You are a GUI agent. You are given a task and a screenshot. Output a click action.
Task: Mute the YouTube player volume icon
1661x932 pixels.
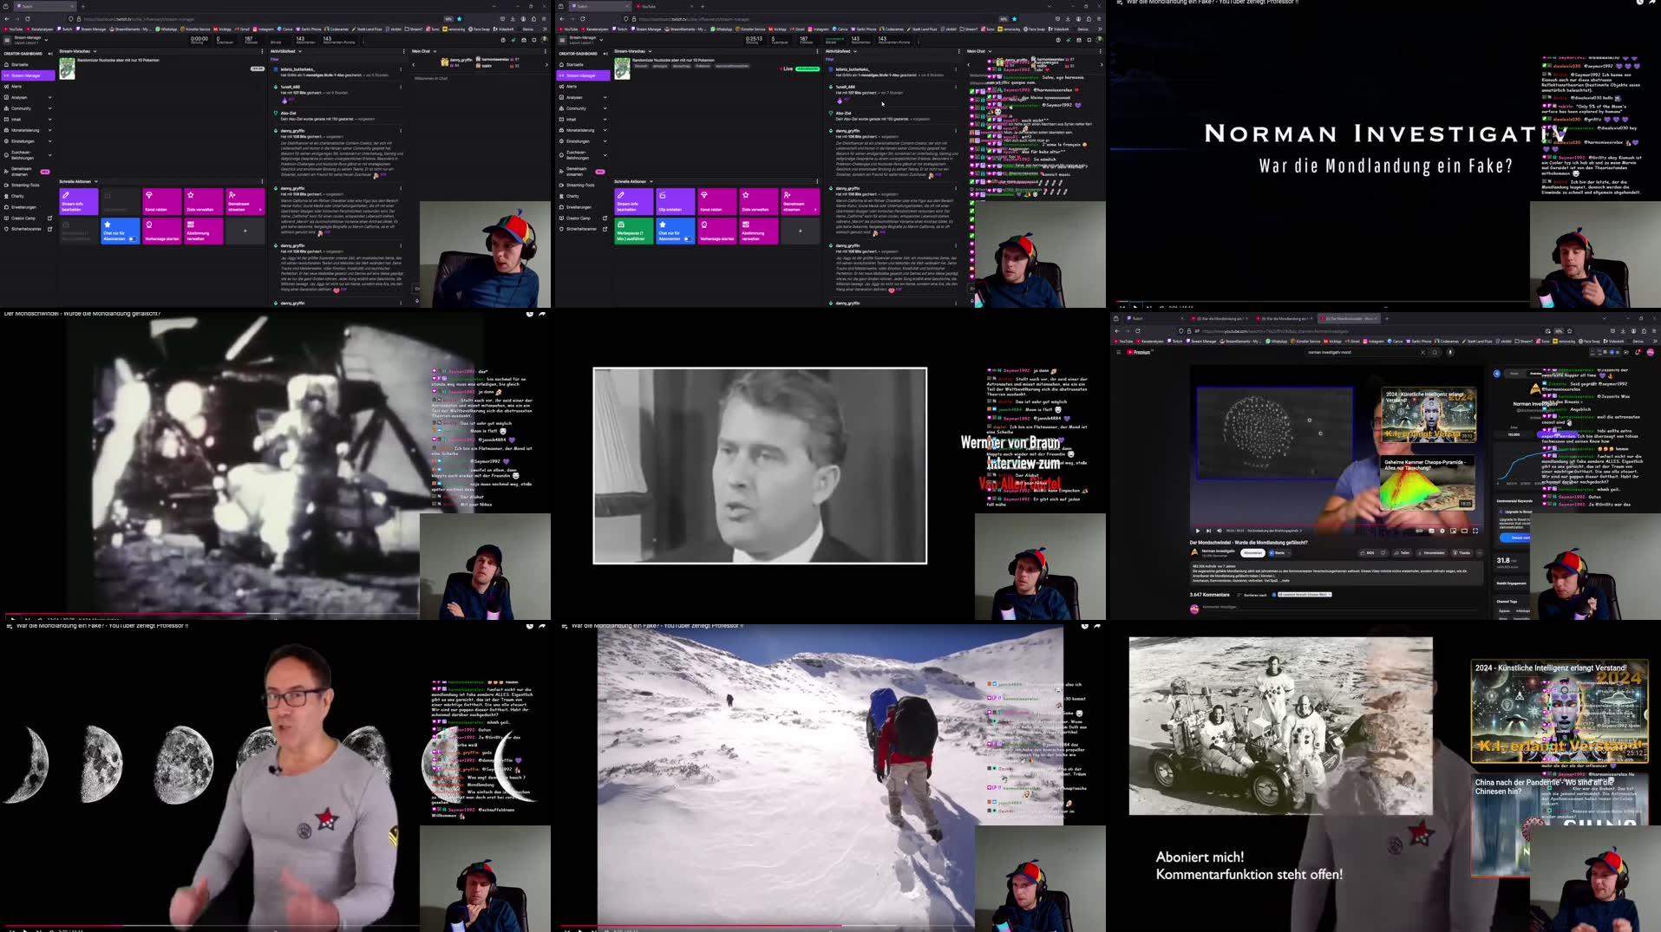[x=1219, y=531]
